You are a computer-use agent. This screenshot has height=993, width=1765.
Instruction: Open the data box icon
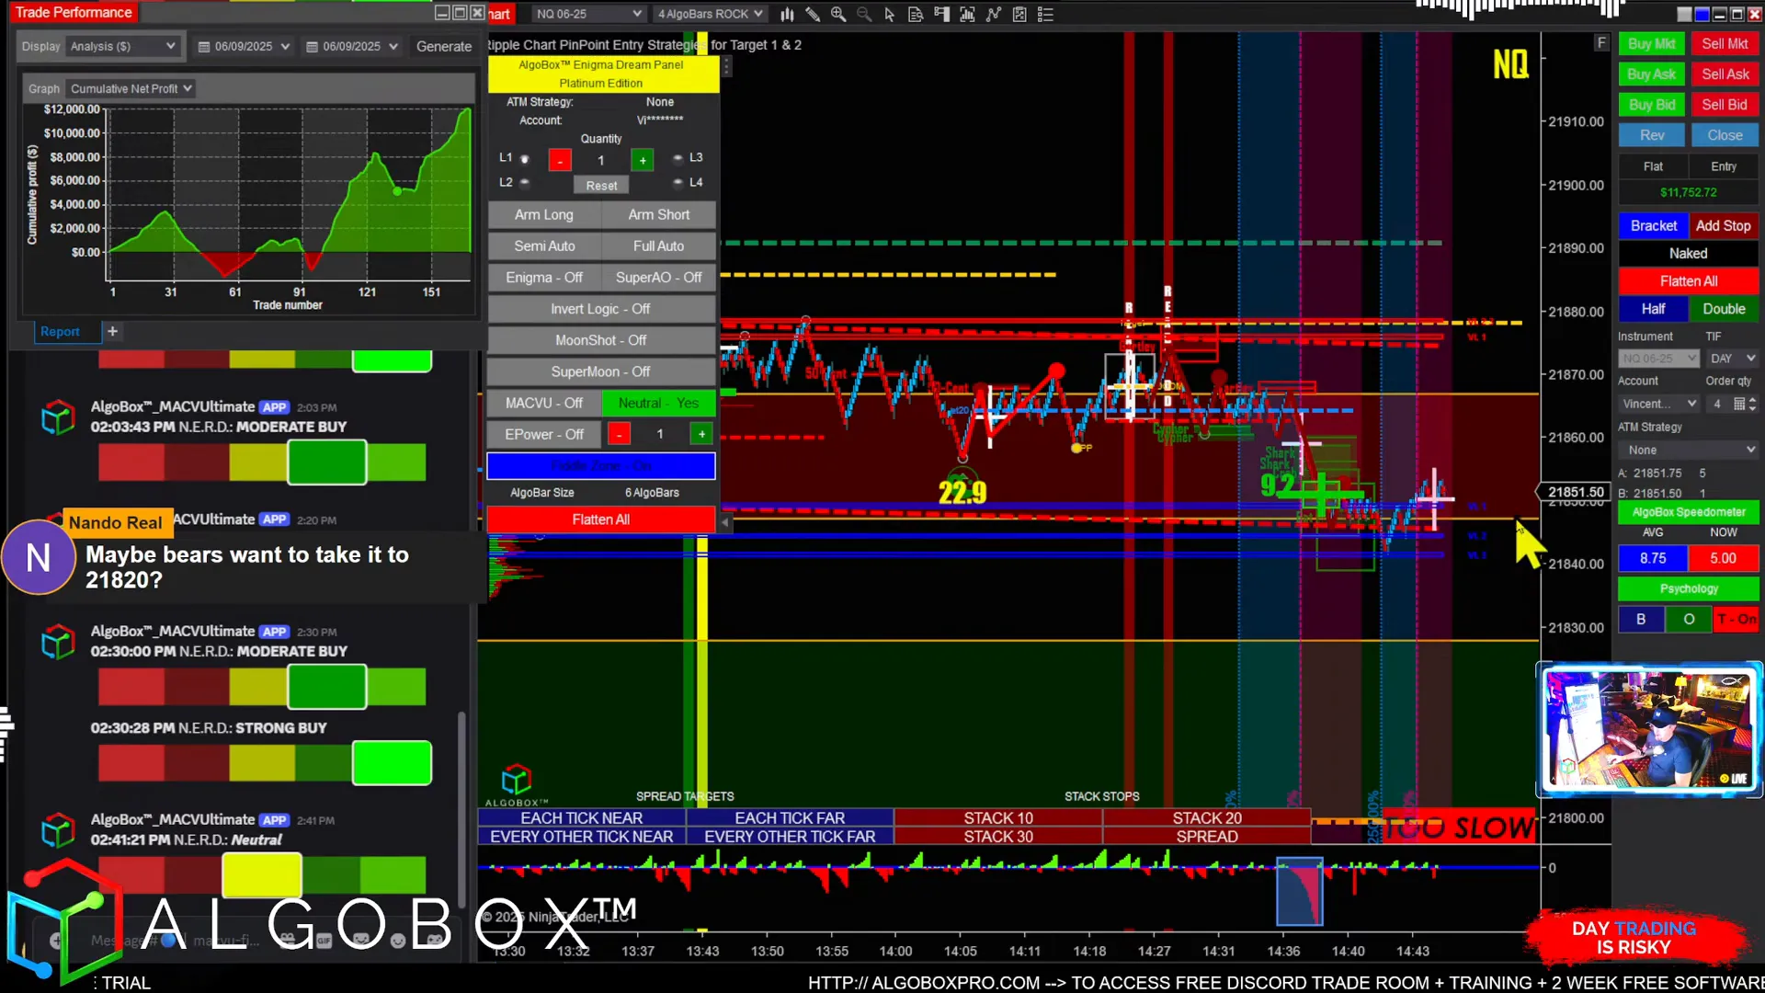[x=916, y=14]
